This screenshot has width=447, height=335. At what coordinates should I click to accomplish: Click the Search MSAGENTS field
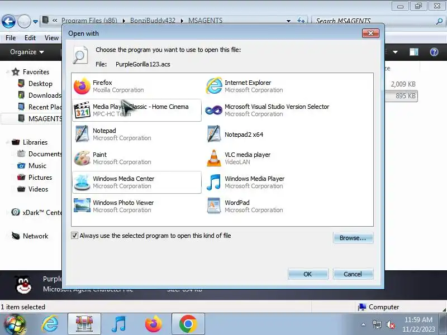(373, 21)
